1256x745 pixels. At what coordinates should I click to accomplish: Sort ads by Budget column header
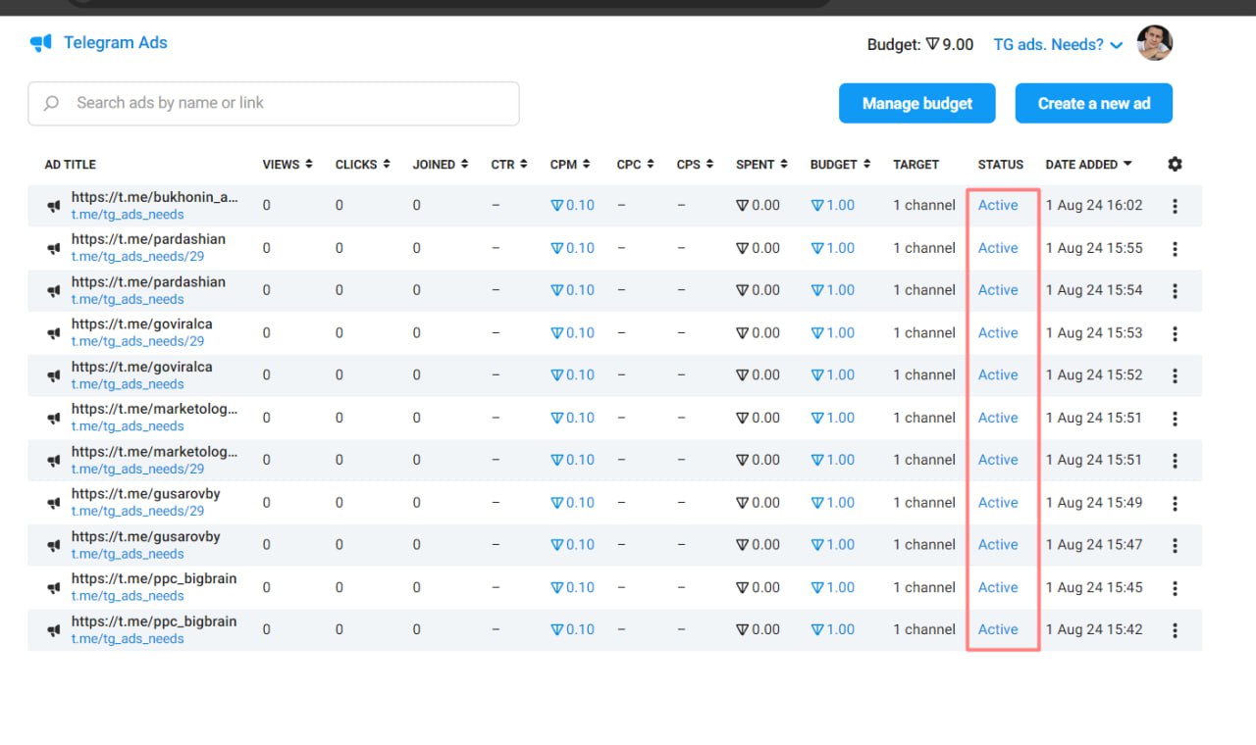pyautogui.click(x=840, y=165)
